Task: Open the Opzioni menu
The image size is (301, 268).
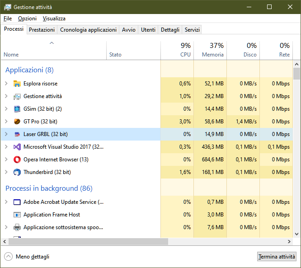Action: click(x=27, y=19)
